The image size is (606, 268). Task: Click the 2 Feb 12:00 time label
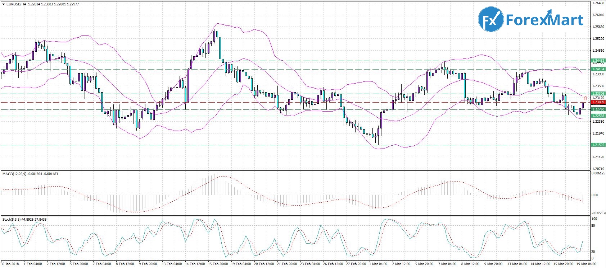pos(56,264)
